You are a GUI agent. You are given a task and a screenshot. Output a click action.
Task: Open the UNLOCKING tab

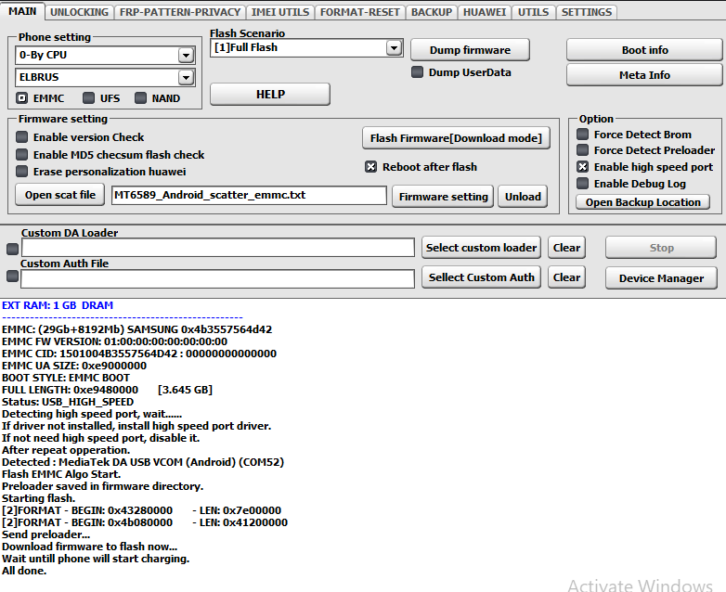coord(79,12)
